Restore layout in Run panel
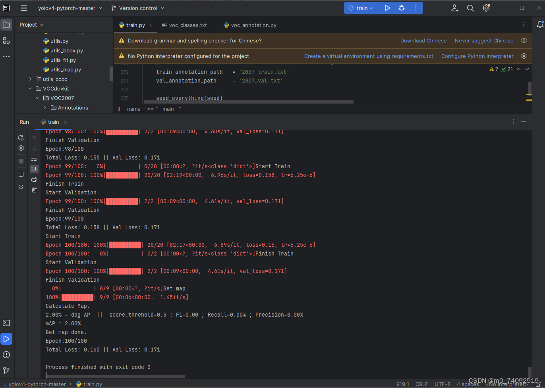The height and width of the screenshot is (388, 545). coord(21,174)
